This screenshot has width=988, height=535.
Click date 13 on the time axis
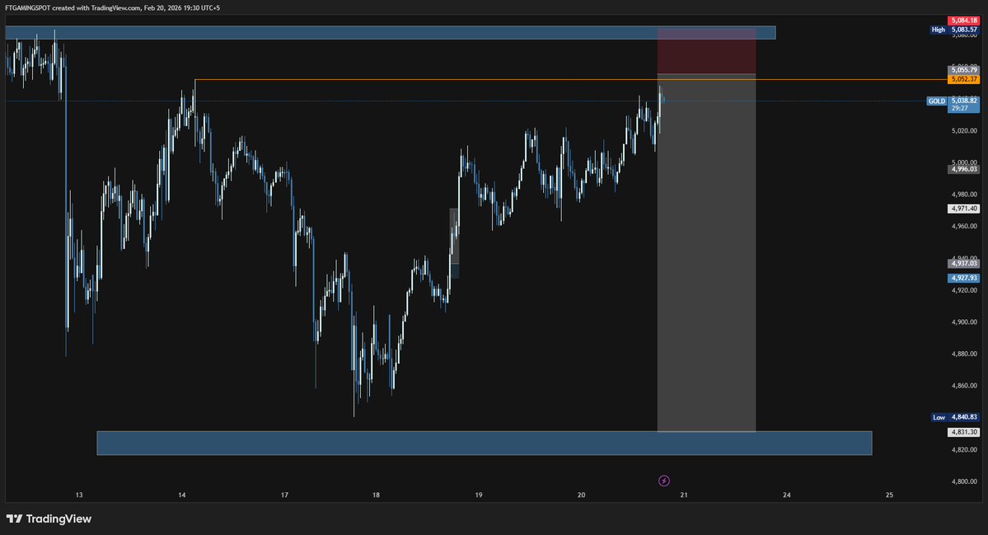(79, 495)
